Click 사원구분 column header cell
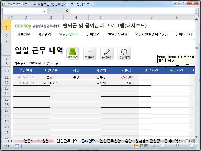The image size is (201, 151). pos(51,70)
